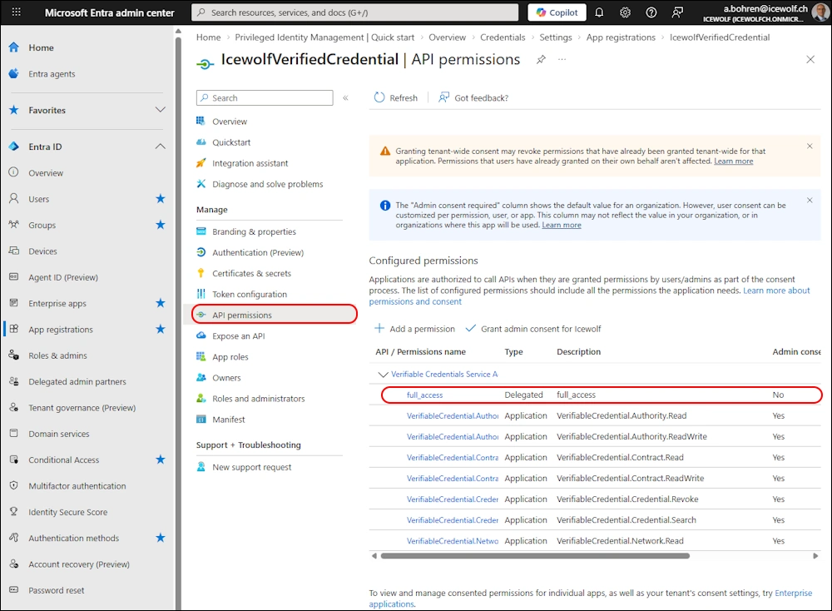The width and height of the screenshot is (832, 611).
Task: Click Grant admin consent for Icewolf
Action: [532, 329]
